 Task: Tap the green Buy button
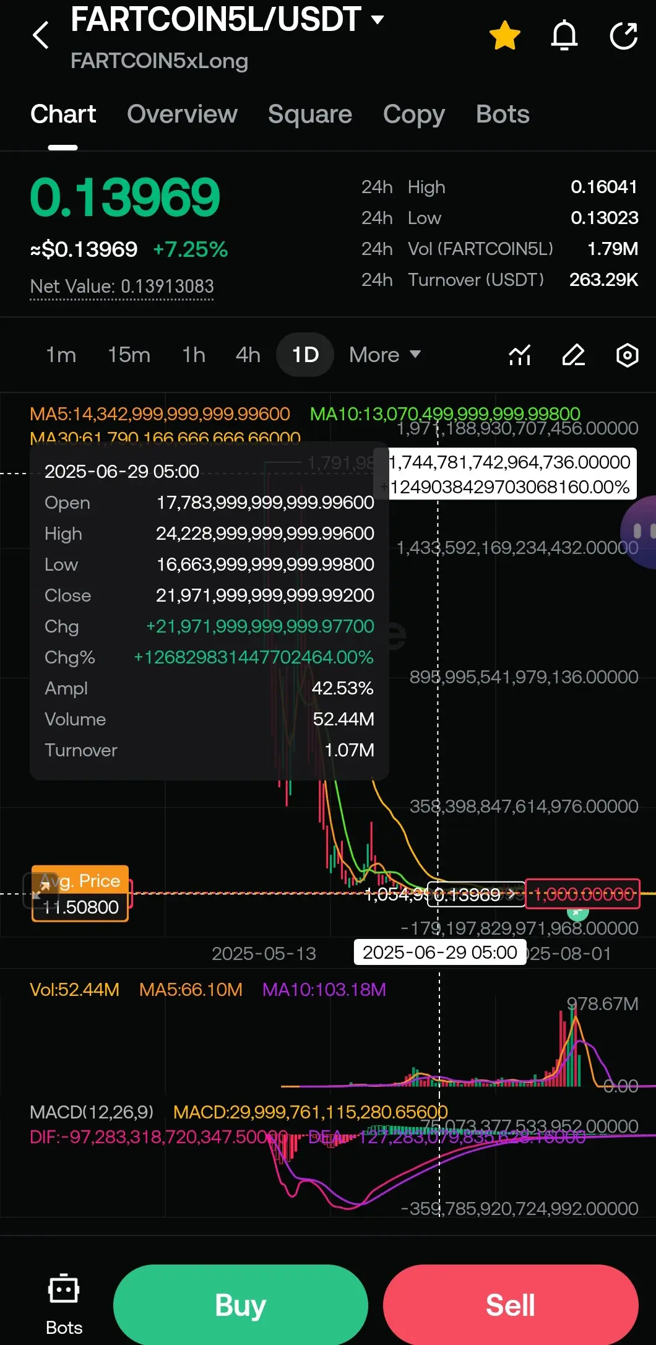point(241,1305)
